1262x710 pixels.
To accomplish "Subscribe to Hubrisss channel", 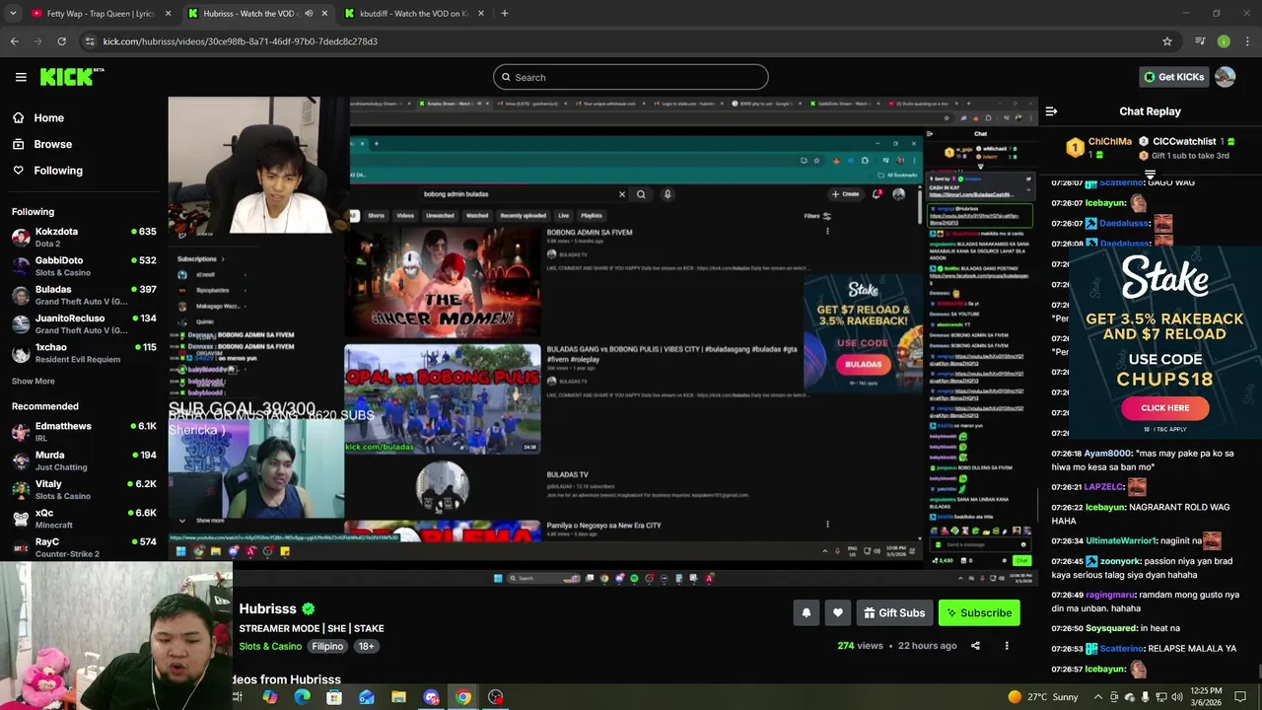I will coord(979,612).
